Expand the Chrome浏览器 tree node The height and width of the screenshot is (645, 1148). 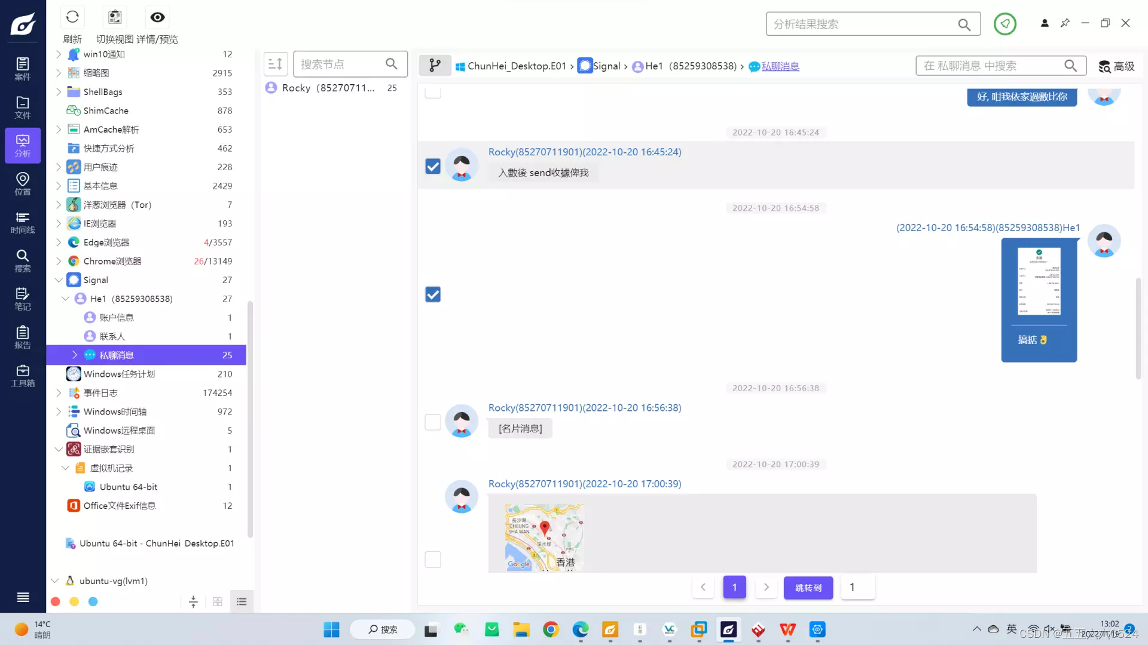point(59,261)
